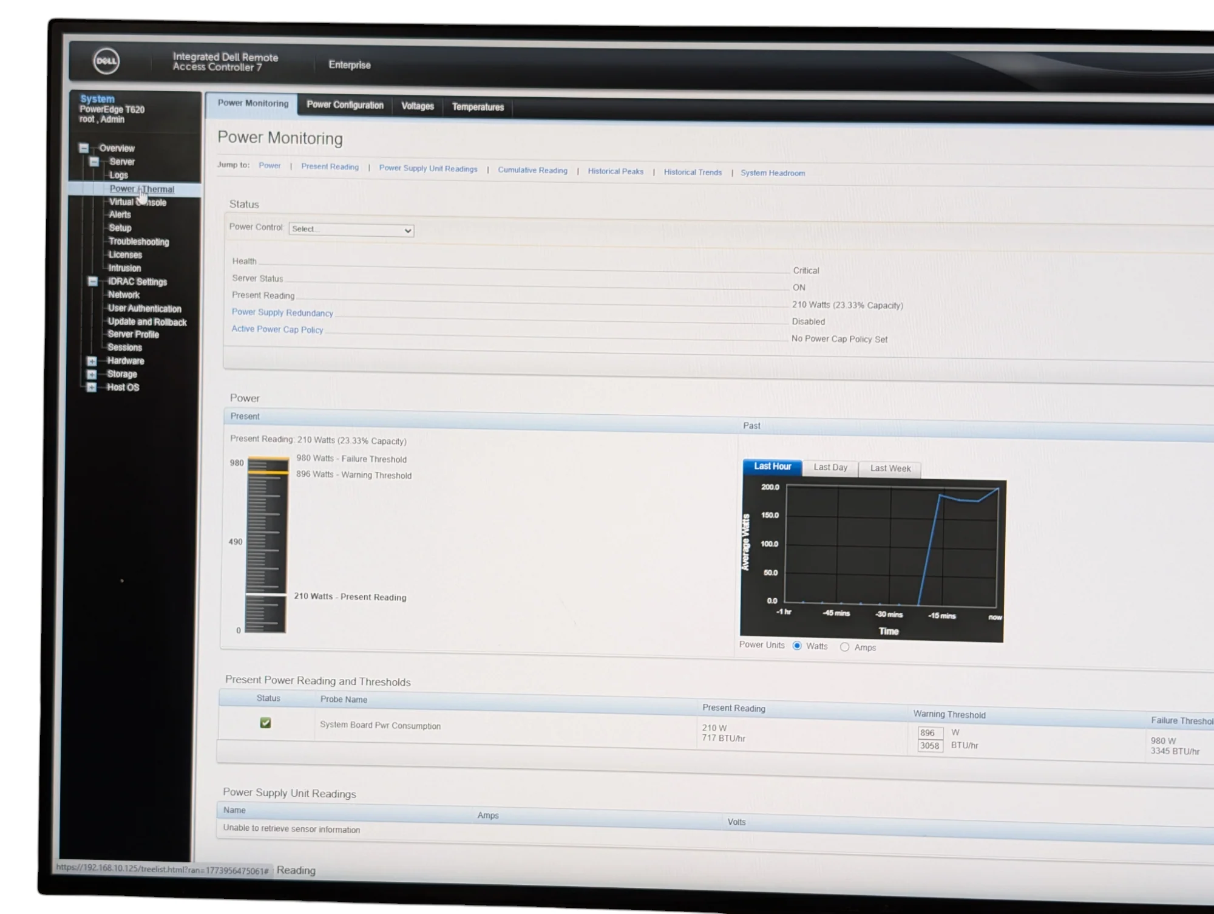
Task: Select Storage in the navigation tree
Action: pos(122,374)
